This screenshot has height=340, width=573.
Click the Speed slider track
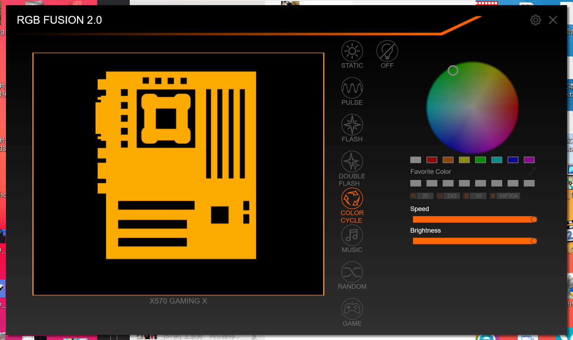coord(475,220)
